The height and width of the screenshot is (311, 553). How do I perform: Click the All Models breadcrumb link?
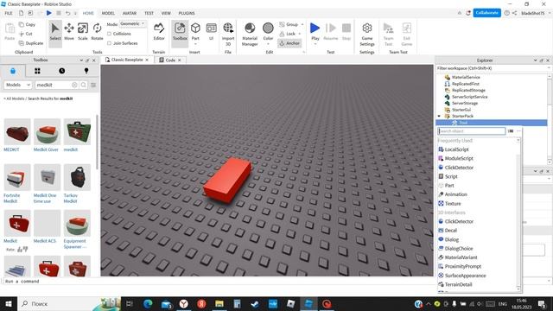coord(15,98)
